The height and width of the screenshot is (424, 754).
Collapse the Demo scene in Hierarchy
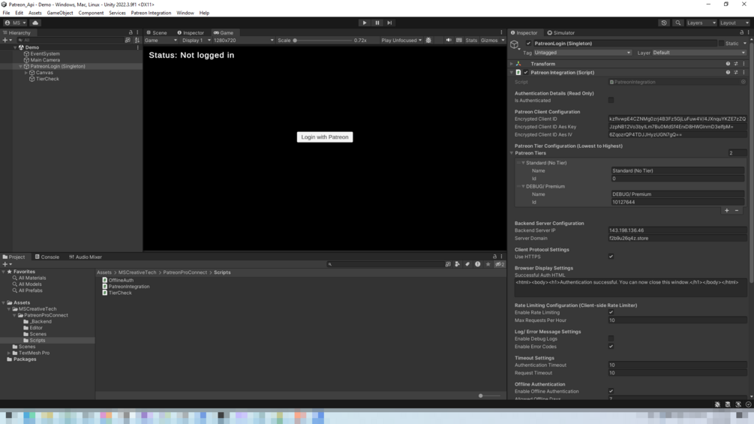15,47
